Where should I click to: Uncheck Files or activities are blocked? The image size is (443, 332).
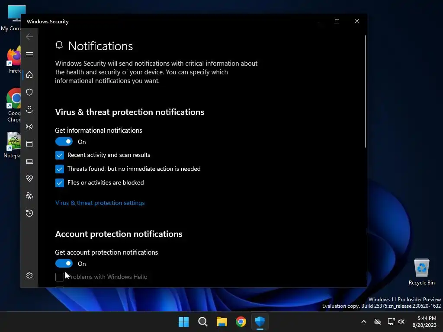coord(60,183)
